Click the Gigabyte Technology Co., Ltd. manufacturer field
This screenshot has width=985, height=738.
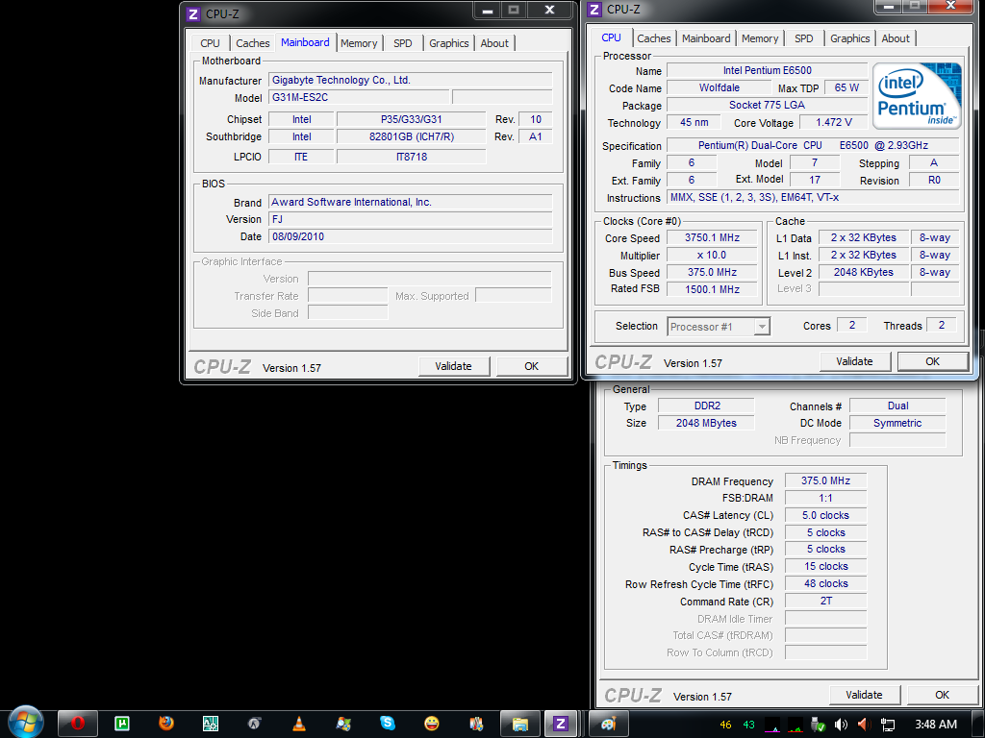pyautogui.click(x=410, y=81)
